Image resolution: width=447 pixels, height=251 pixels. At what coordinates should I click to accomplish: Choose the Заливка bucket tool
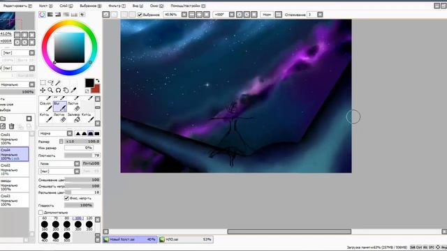point(73,118)
